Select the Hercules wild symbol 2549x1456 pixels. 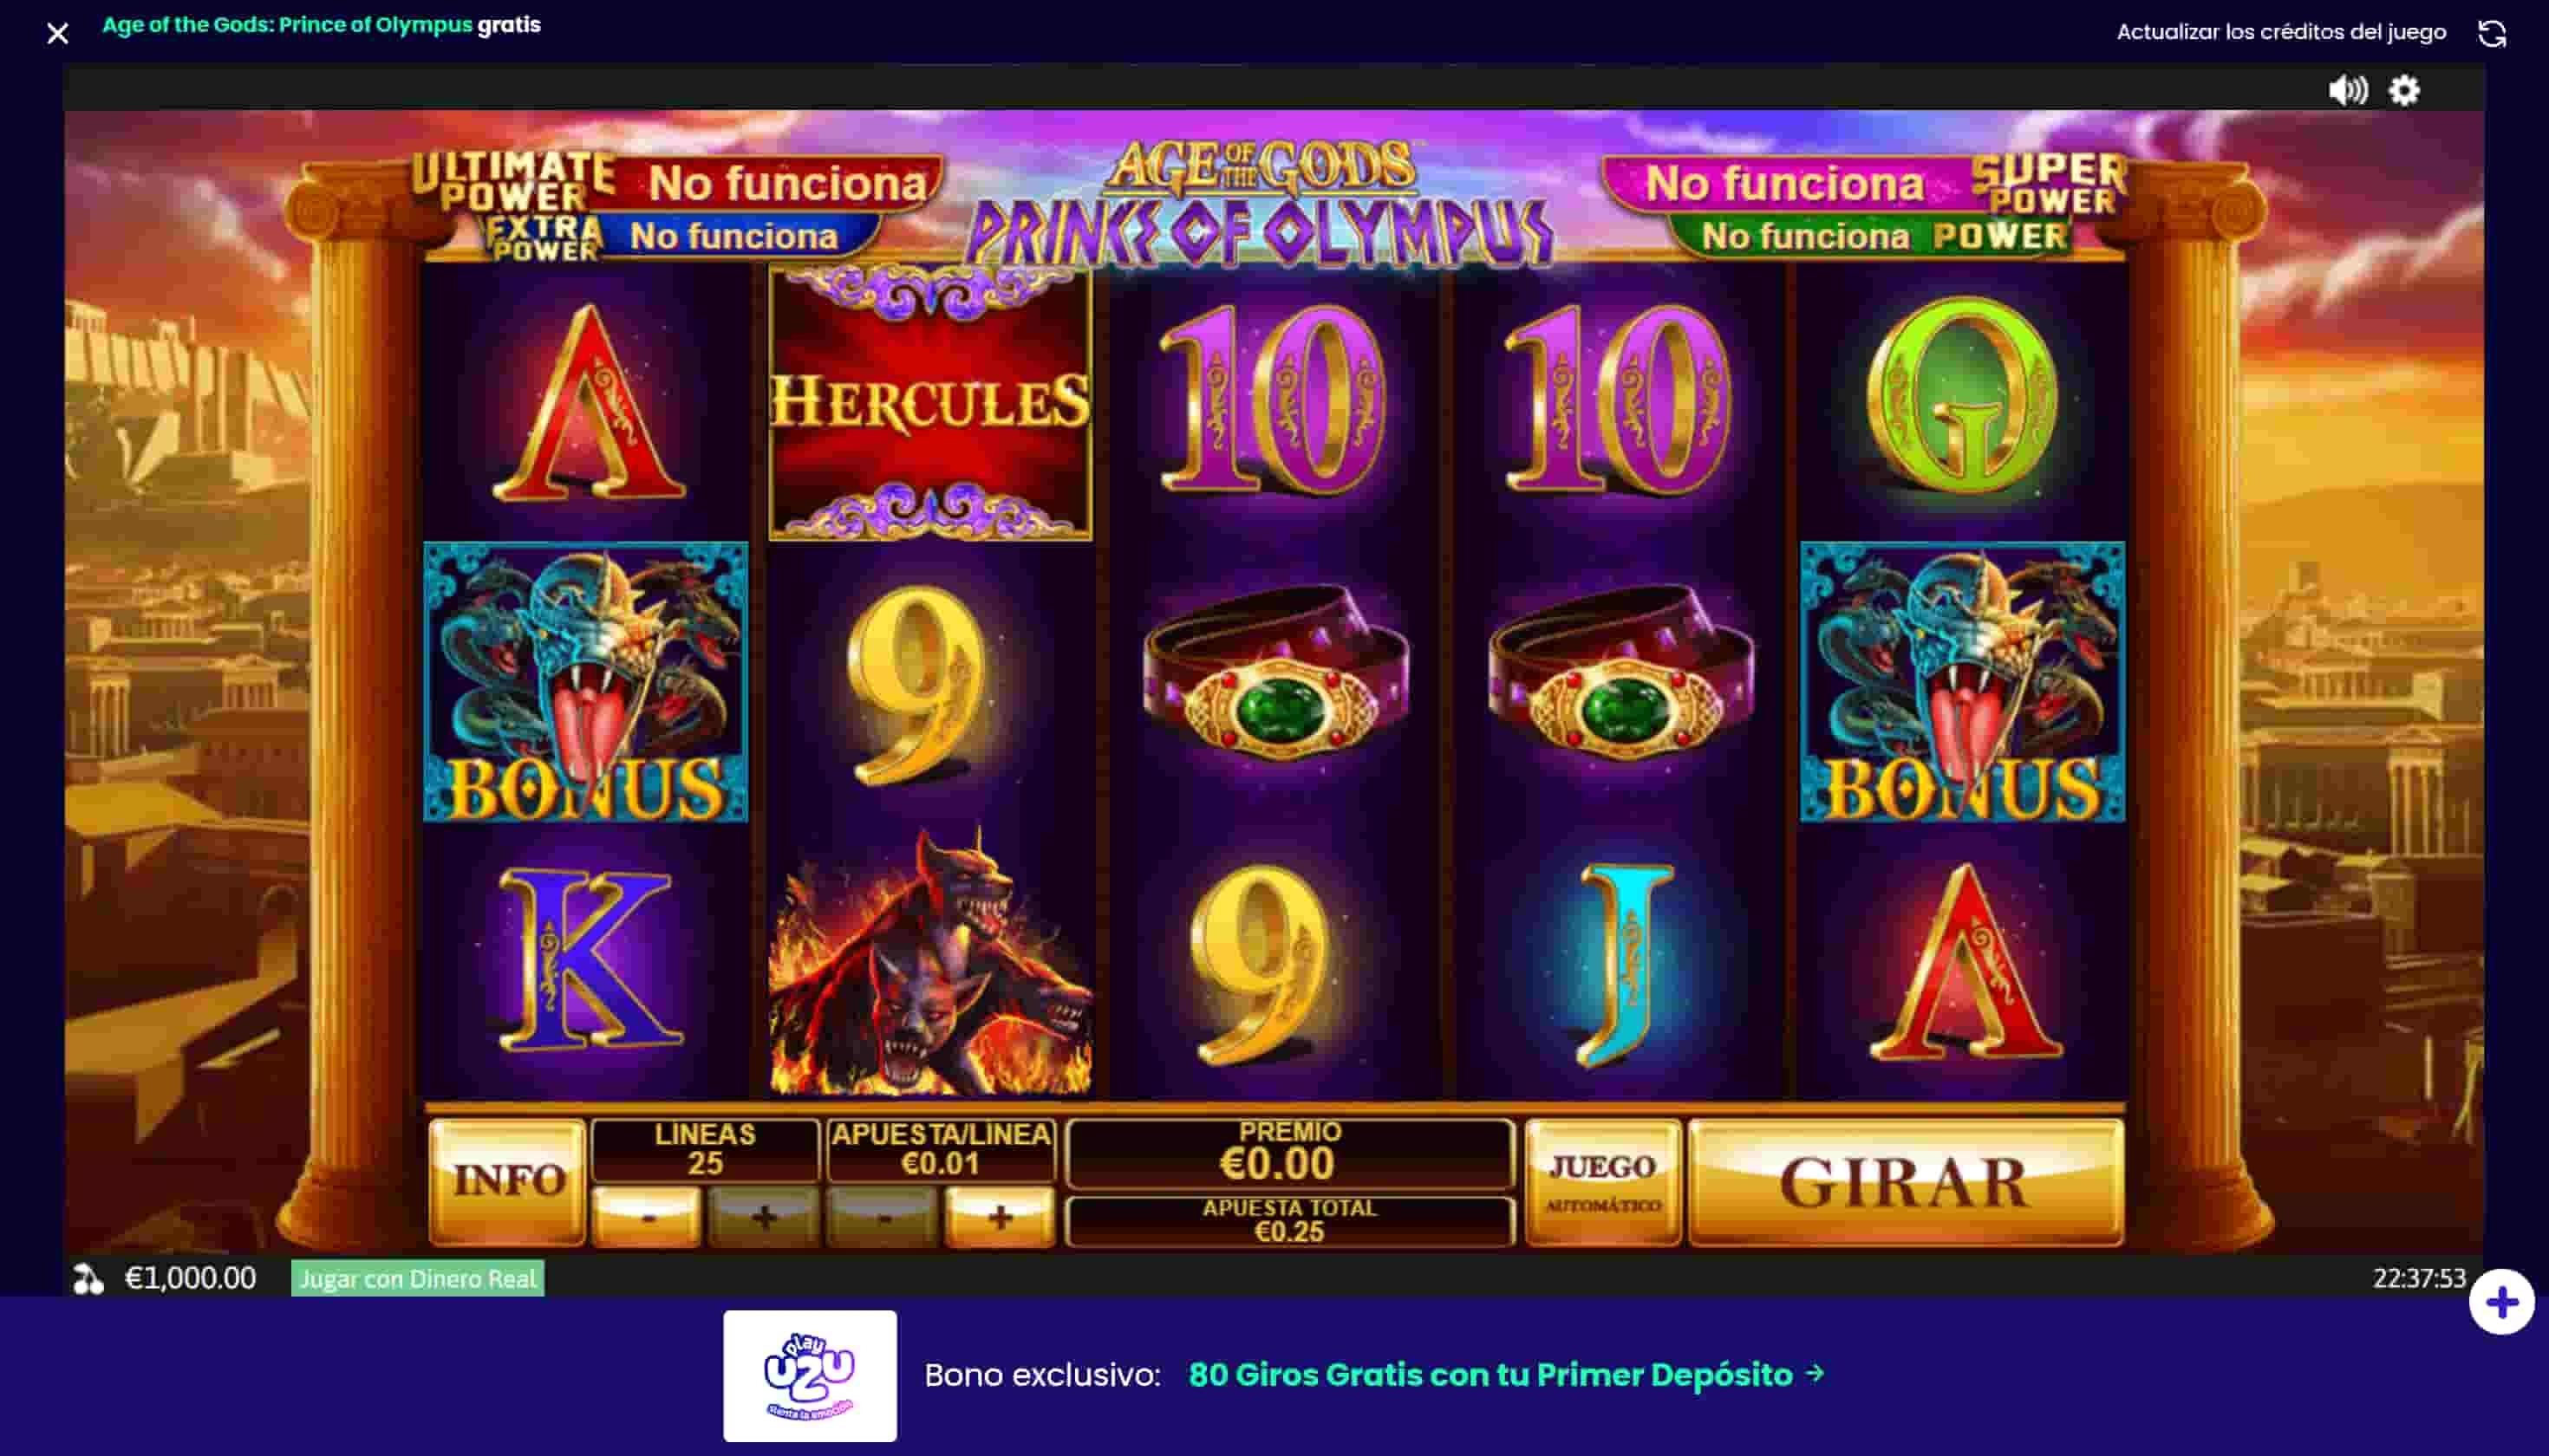pos(929,403)
